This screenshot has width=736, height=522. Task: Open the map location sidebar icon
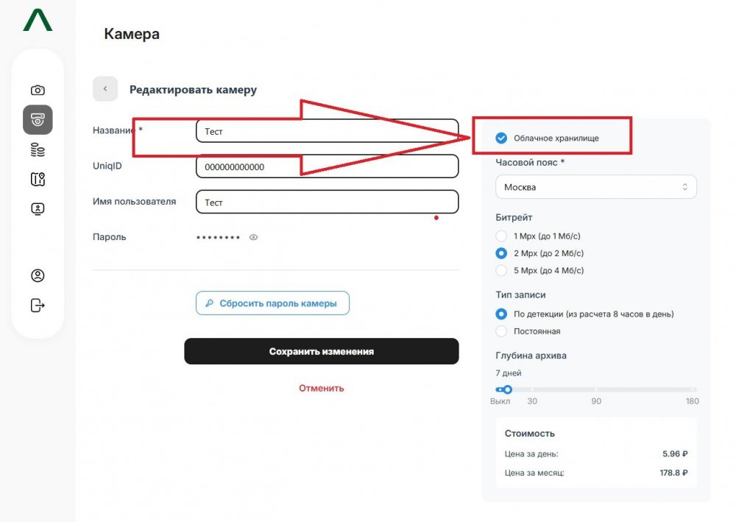point(38,180)
